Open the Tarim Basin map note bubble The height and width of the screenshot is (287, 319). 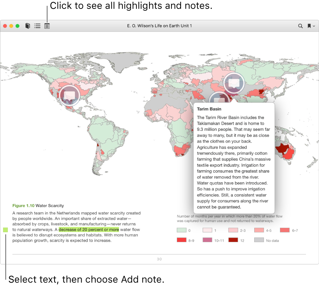click(x=234, y=83)
